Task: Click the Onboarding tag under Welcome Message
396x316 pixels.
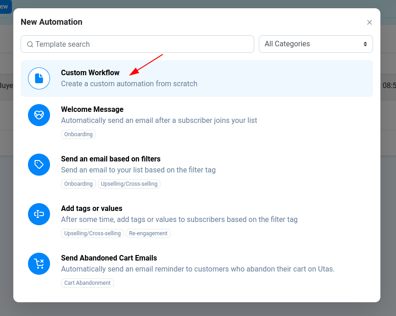Action: point(78,134)
